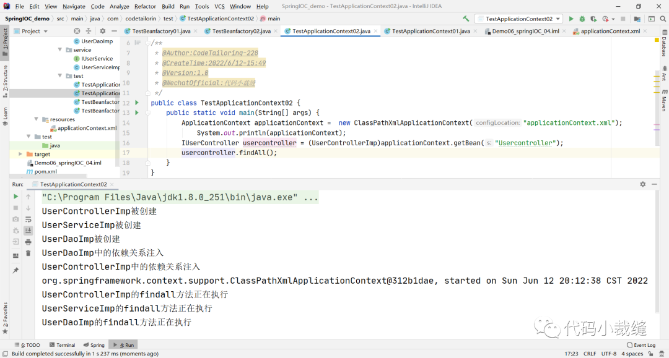Click UTF-8 encoding in status bar

click(609, 354)
